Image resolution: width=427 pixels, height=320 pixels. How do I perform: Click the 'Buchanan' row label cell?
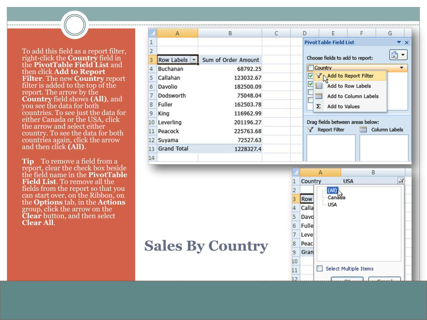point(177,69)
